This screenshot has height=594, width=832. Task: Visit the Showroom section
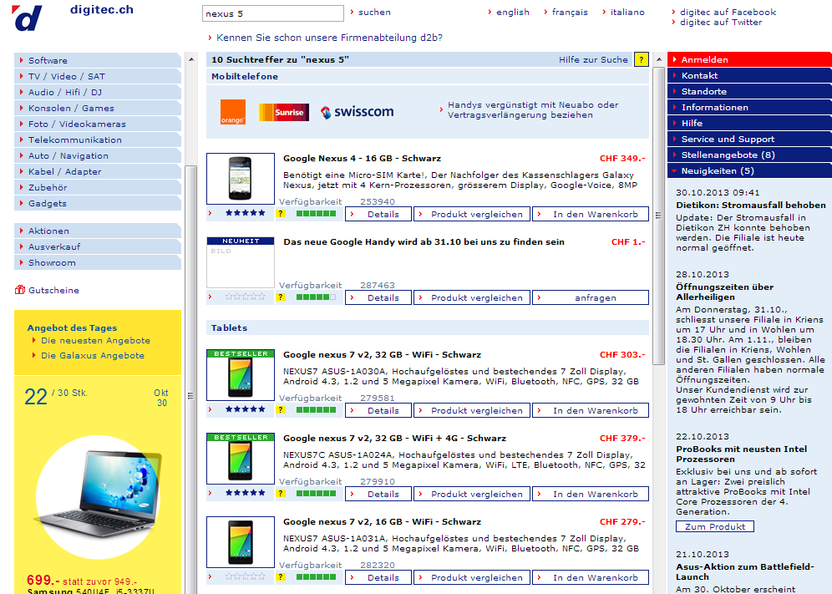[x=98, y=263]
